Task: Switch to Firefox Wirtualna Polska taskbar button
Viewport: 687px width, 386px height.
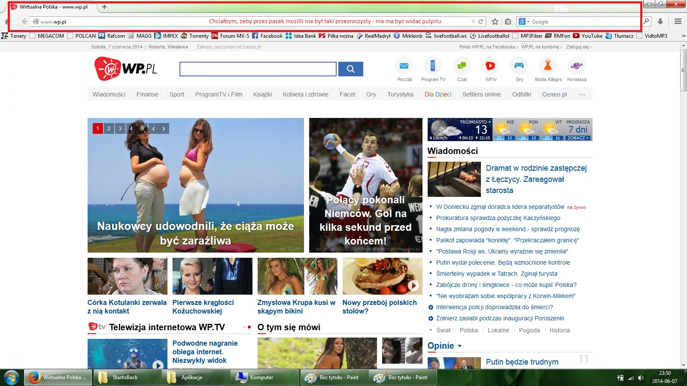Action: 58,377
